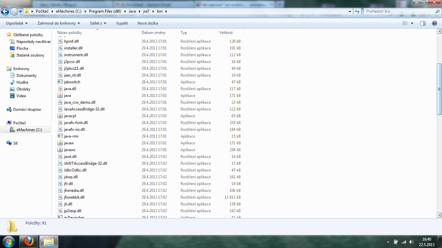Open the 'Obrázky' library

coord(23,89)
